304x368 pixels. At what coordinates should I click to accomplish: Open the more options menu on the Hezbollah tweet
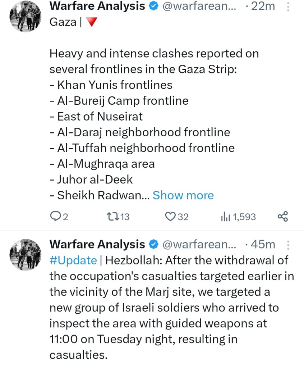(x=287, y=245)
